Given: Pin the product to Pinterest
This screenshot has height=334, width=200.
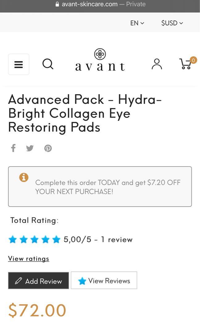Looking at the screenshot, I should coord(48,148).
